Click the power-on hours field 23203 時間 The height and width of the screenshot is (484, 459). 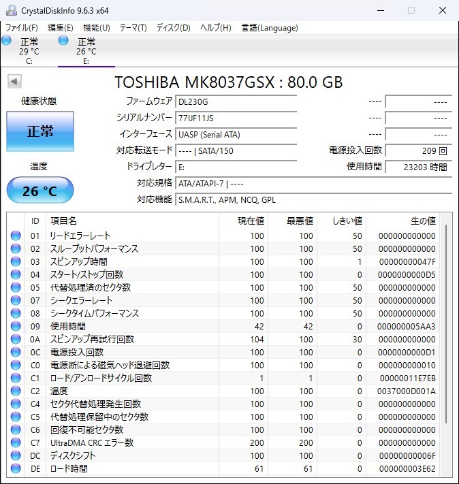tap(419, 167)
